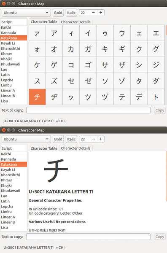Select Kayah Li script in upper window
Screen dimensions: 167x253
click(x=13, y=43)
